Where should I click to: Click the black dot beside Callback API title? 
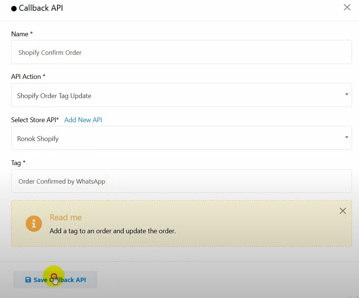tap(14, 9)
